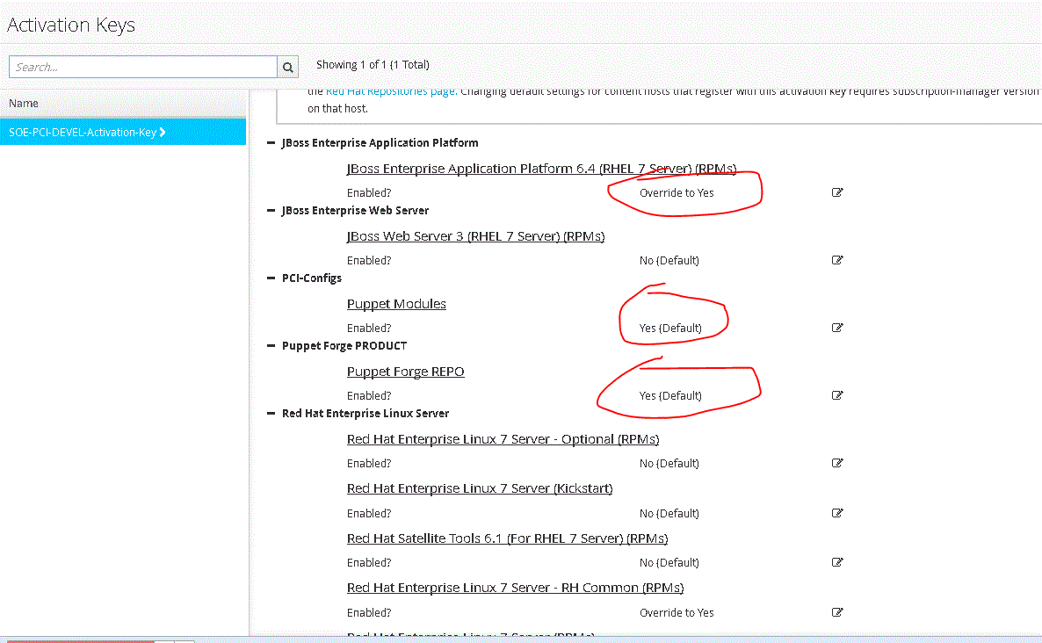
Task: Open Puppet Forge REPO link
Action: coord(405,372)
